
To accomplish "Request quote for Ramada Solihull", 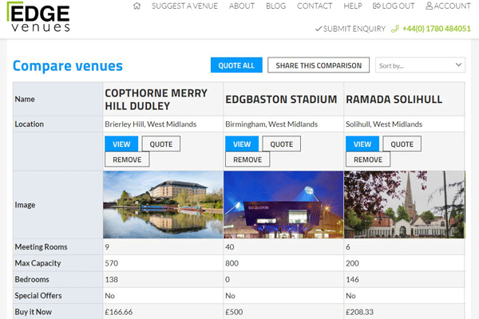I will [402, 144].
